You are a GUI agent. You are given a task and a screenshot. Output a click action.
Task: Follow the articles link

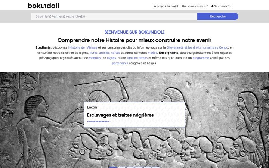104,53
